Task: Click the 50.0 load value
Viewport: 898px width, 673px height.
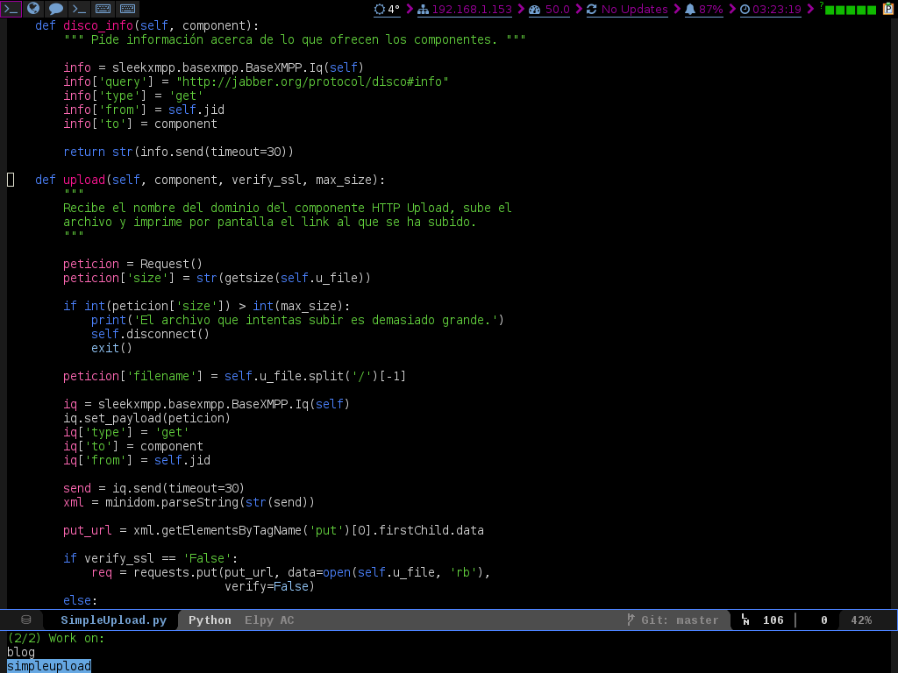Action: point(557,9)
